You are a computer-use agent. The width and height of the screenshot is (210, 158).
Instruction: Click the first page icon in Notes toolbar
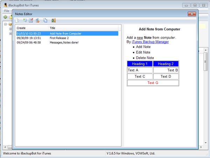click(x=17, y=20)
